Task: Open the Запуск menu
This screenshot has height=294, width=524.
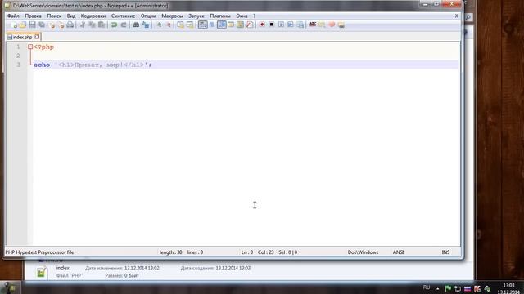Action: click(x=196, y=16)
